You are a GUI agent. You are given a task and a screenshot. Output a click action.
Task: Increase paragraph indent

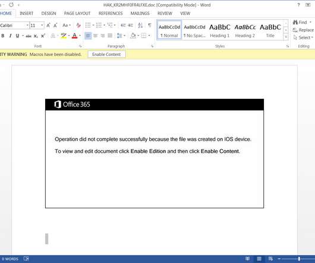(x=130, y=26)
